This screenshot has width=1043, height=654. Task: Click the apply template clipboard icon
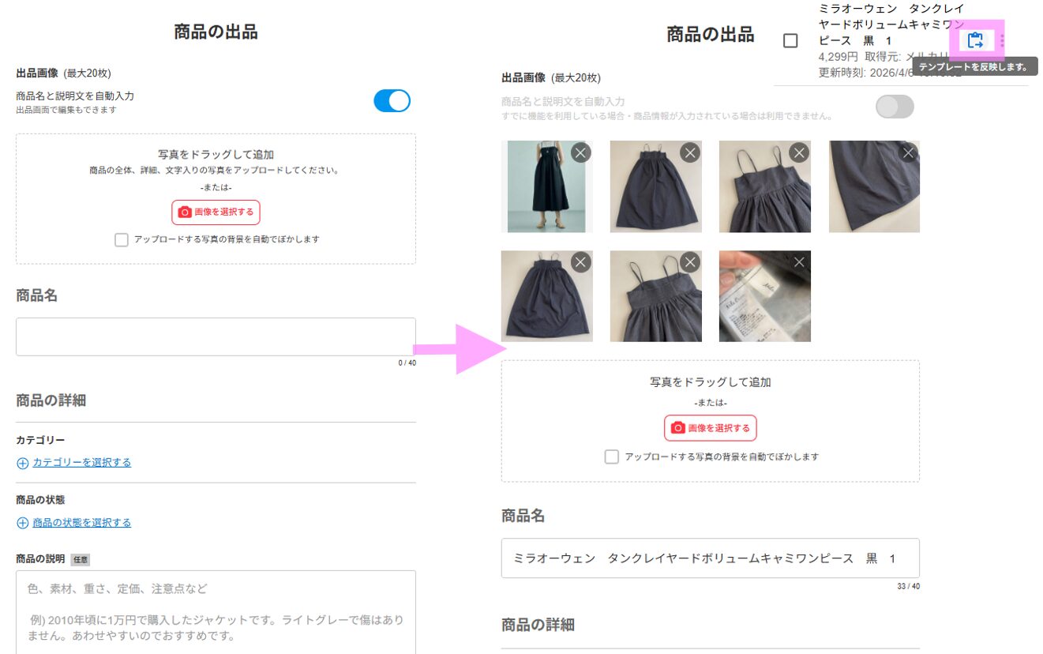[x=975, y=40]
